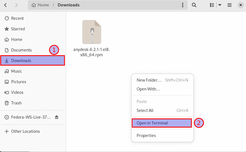Expand the view options dropdown arrow

pos(220,5)
